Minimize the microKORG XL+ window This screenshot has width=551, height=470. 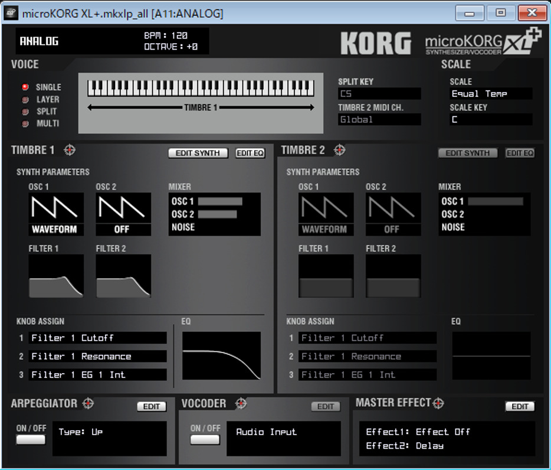(470, 13)
